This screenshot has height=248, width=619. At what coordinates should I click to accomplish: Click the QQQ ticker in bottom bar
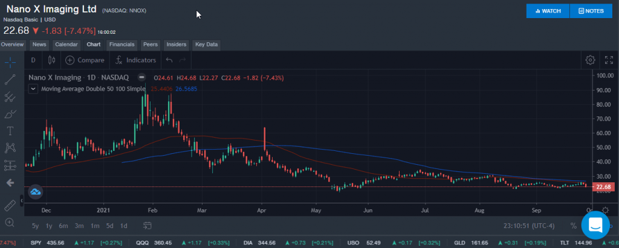click(x=143, y=243)
